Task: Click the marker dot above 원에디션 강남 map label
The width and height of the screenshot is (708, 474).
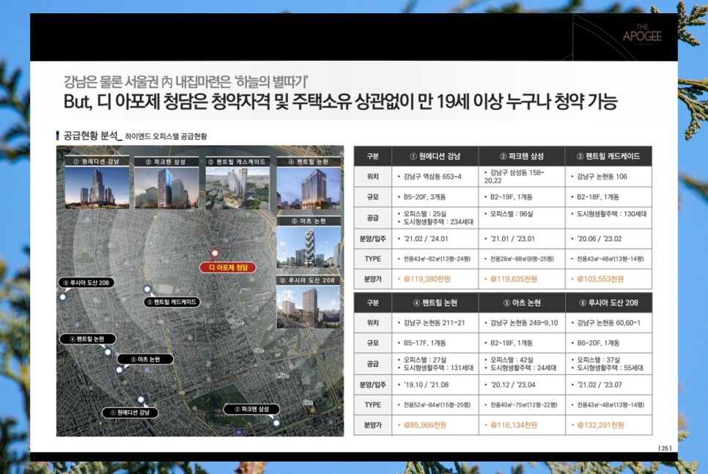Action: coord(141,399)
